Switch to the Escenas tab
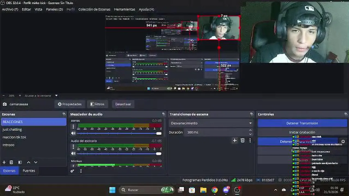 pos(9,171)
